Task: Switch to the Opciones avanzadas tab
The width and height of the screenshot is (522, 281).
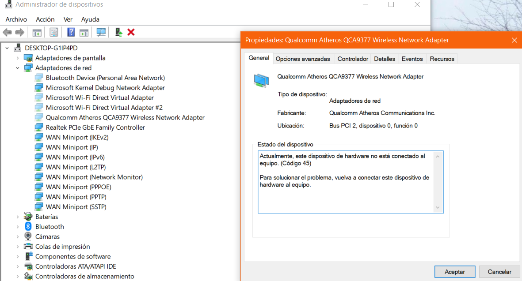Action: point(303,59)
